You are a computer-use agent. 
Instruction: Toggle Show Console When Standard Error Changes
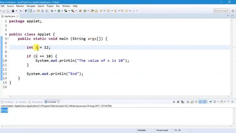[x=205, y=102]
